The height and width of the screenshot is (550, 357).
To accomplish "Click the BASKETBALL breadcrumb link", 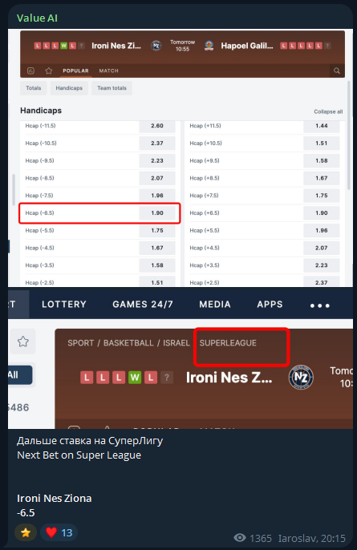I will point(128,342).
